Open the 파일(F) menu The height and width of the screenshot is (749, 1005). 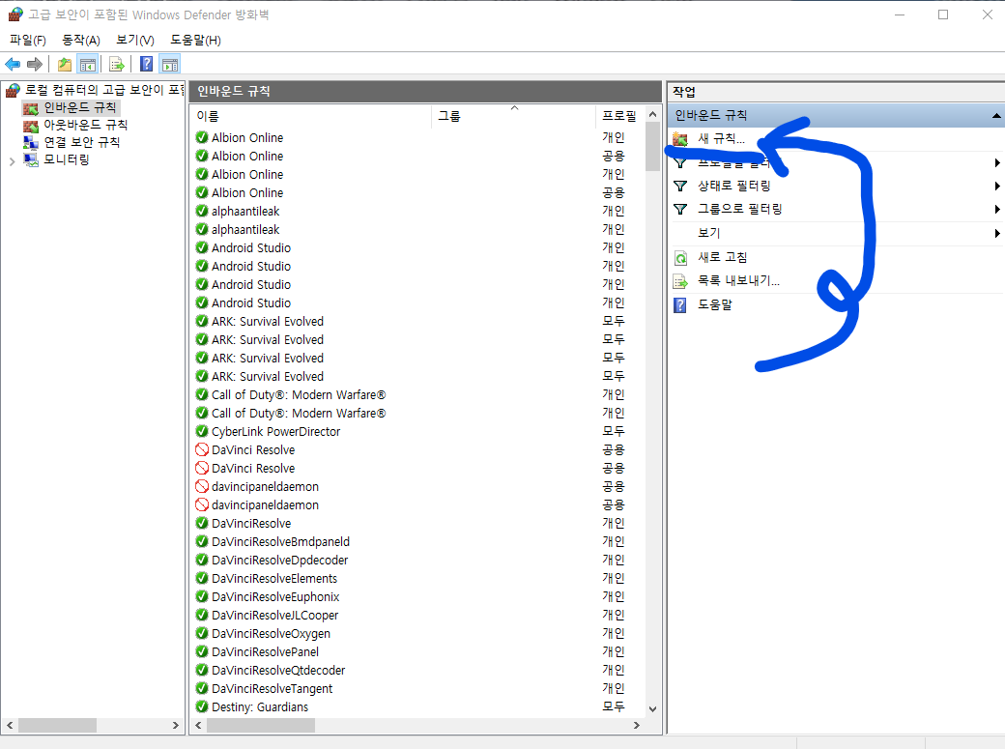[28, 41]
